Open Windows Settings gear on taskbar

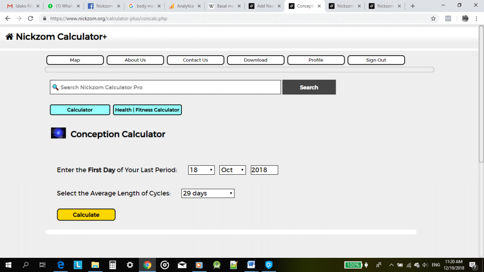pos(130,265)
